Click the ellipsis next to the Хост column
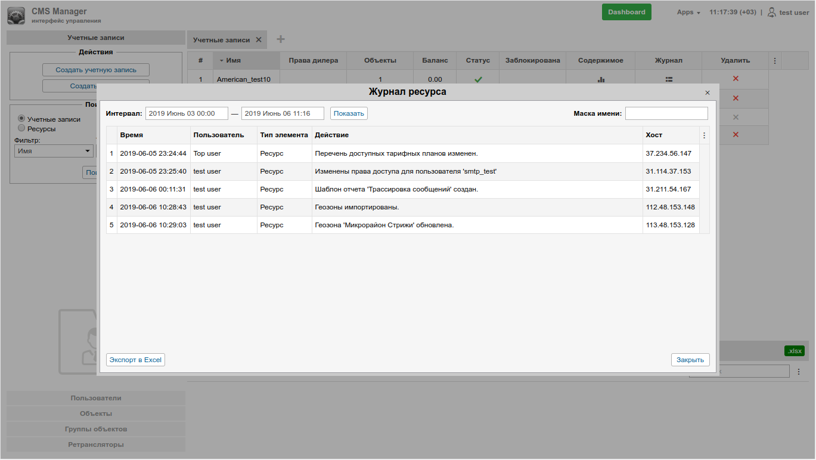 click(703, 135)
